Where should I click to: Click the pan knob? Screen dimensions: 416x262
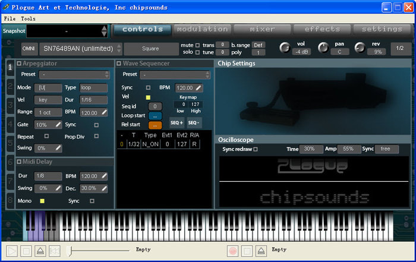click(323, 48)
